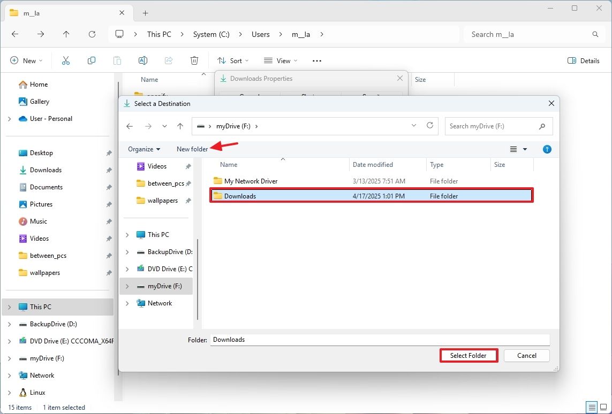Viewport: 612px width, 414px height.
Task: Switch to details view in the status bar
Action: click(x=591, y=407)
